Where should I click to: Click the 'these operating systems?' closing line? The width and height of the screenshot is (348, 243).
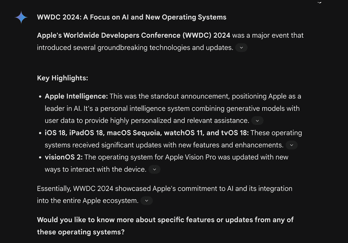pos(81,232)
